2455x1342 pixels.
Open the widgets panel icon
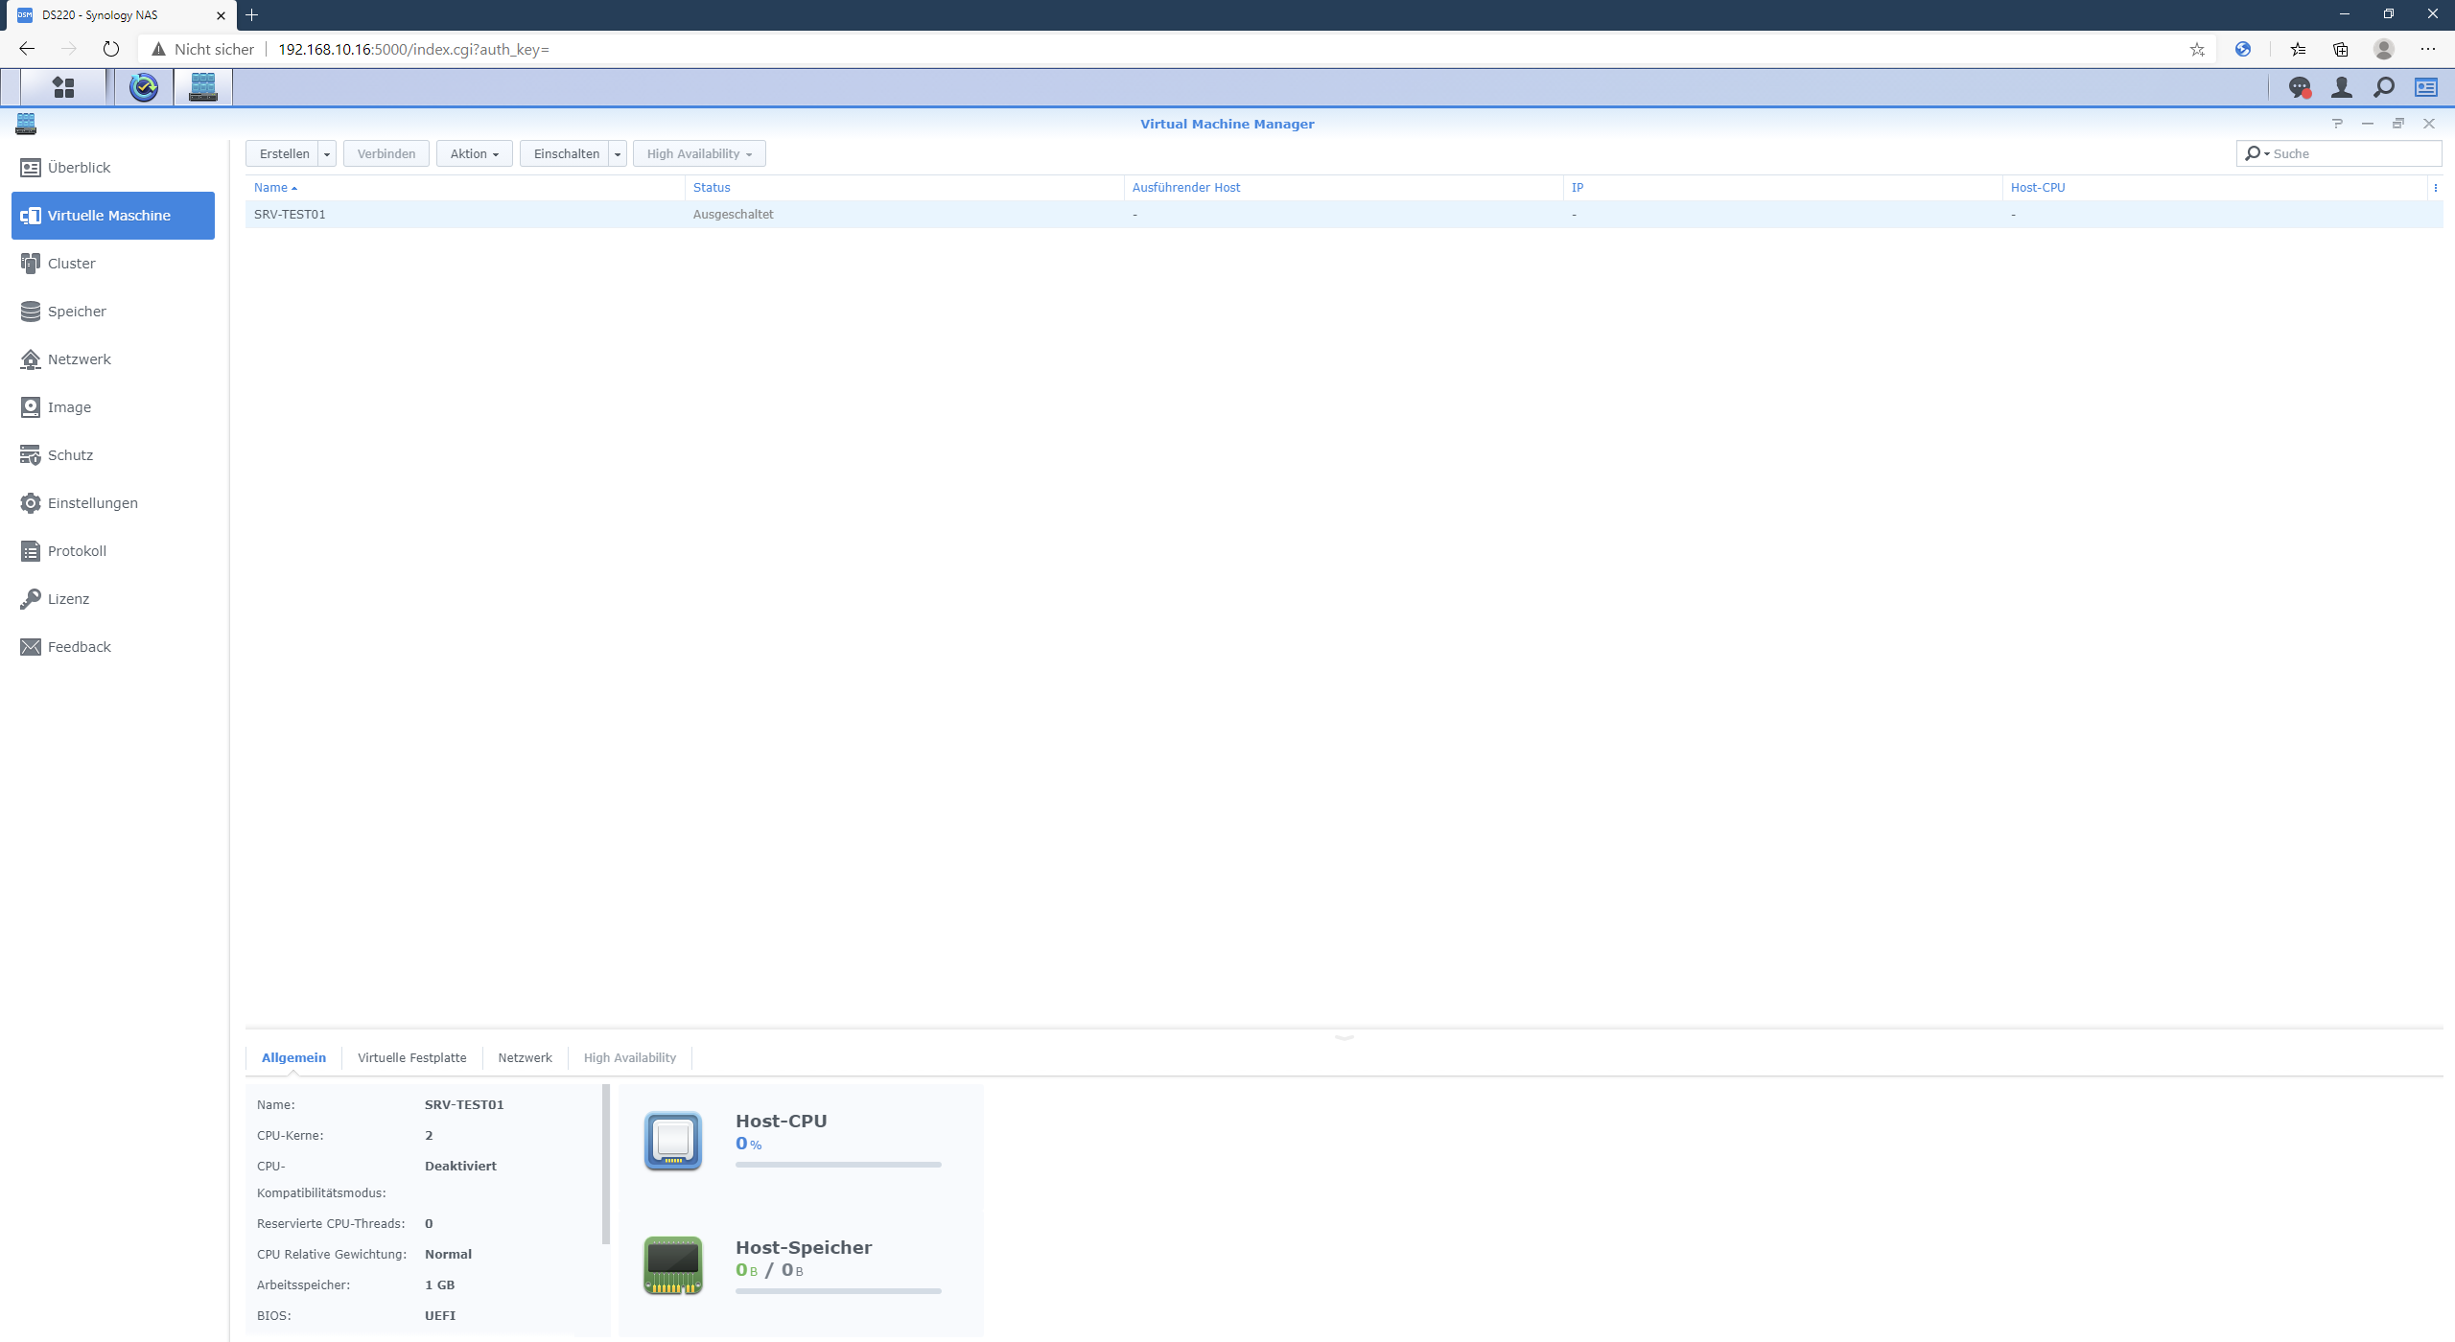coord(2425,87)
